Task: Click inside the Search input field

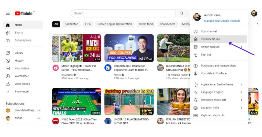Action: (123, 13)
